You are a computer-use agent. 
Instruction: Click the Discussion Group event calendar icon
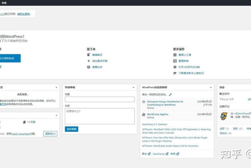tap(144, 102)
